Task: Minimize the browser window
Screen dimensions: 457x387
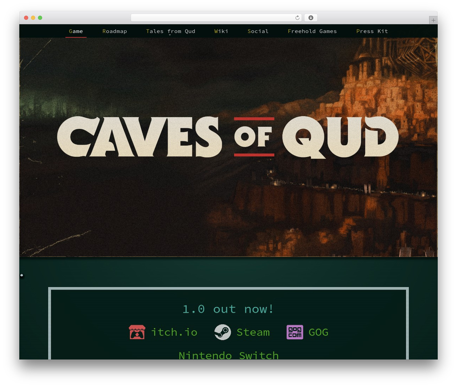Action: pyautogui.click(x=33, y=18)
